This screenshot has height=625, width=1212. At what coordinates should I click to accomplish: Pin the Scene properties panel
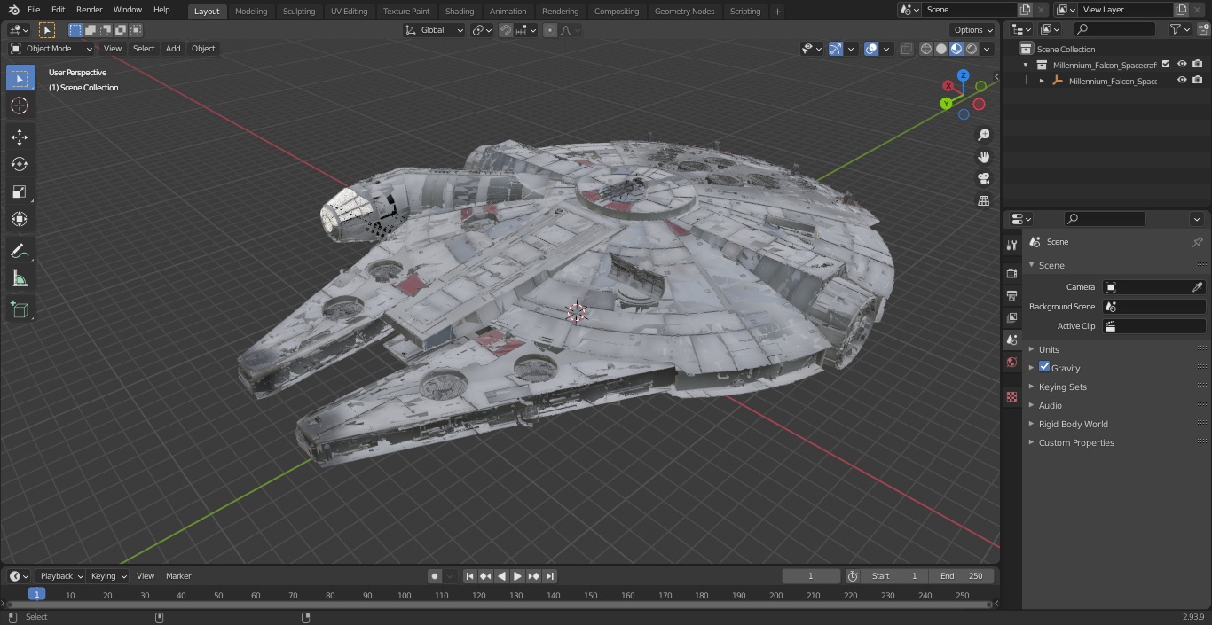1197,242
